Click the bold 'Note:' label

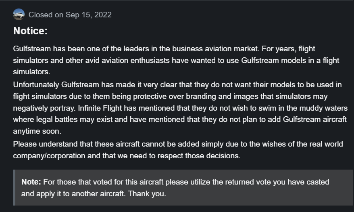click(x=31, y=182)
